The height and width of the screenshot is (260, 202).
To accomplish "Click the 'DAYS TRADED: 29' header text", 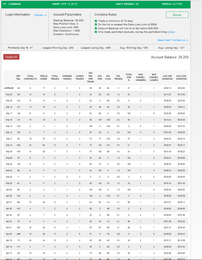I will point(127,4).
